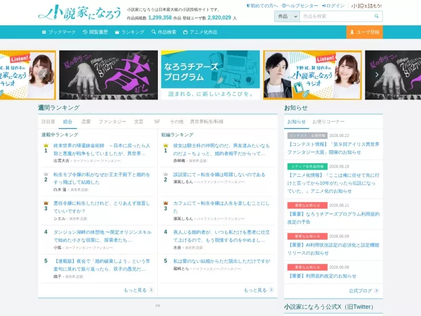The height and width of the screenshot is (316, 421).
Task: Switch to the お便りコーナー tab
Action: (328, 122)
